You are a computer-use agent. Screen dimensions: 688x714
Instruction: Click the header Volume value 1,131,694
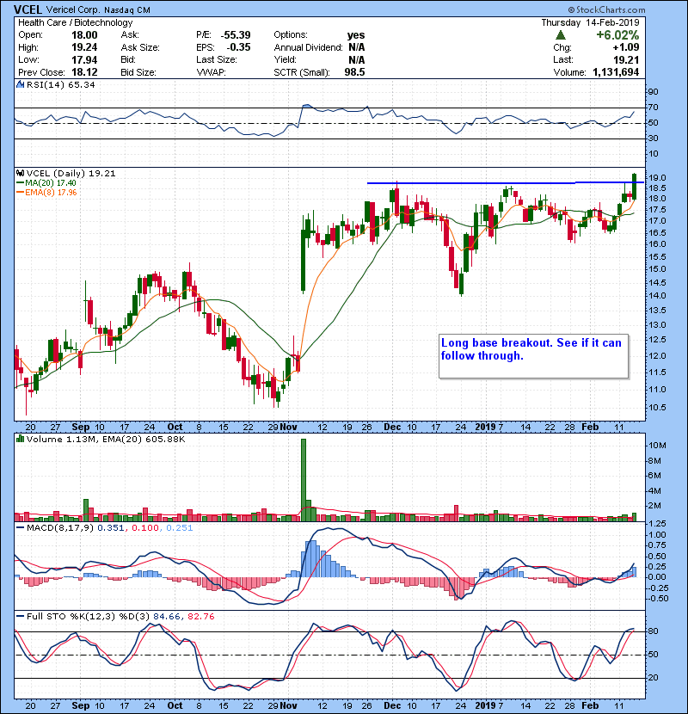tap(616, 72)
